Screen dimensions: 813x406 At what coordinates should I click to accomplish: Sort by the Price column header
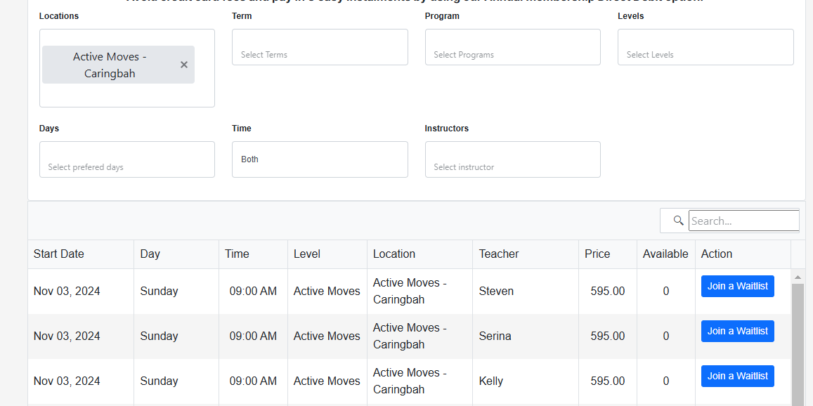point(608,254)
